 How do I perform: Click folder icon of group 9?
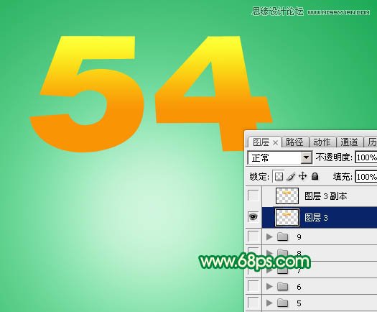(x=282, y=237)
